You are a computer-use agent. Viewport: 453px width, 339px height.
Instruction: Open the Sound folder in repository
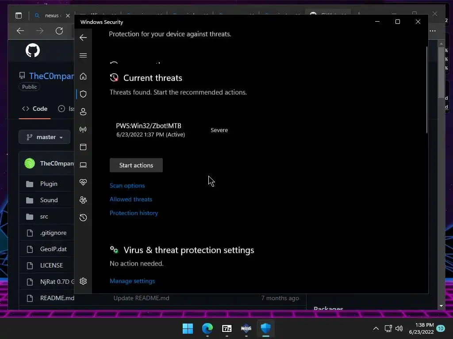click(x=49, y=200)
